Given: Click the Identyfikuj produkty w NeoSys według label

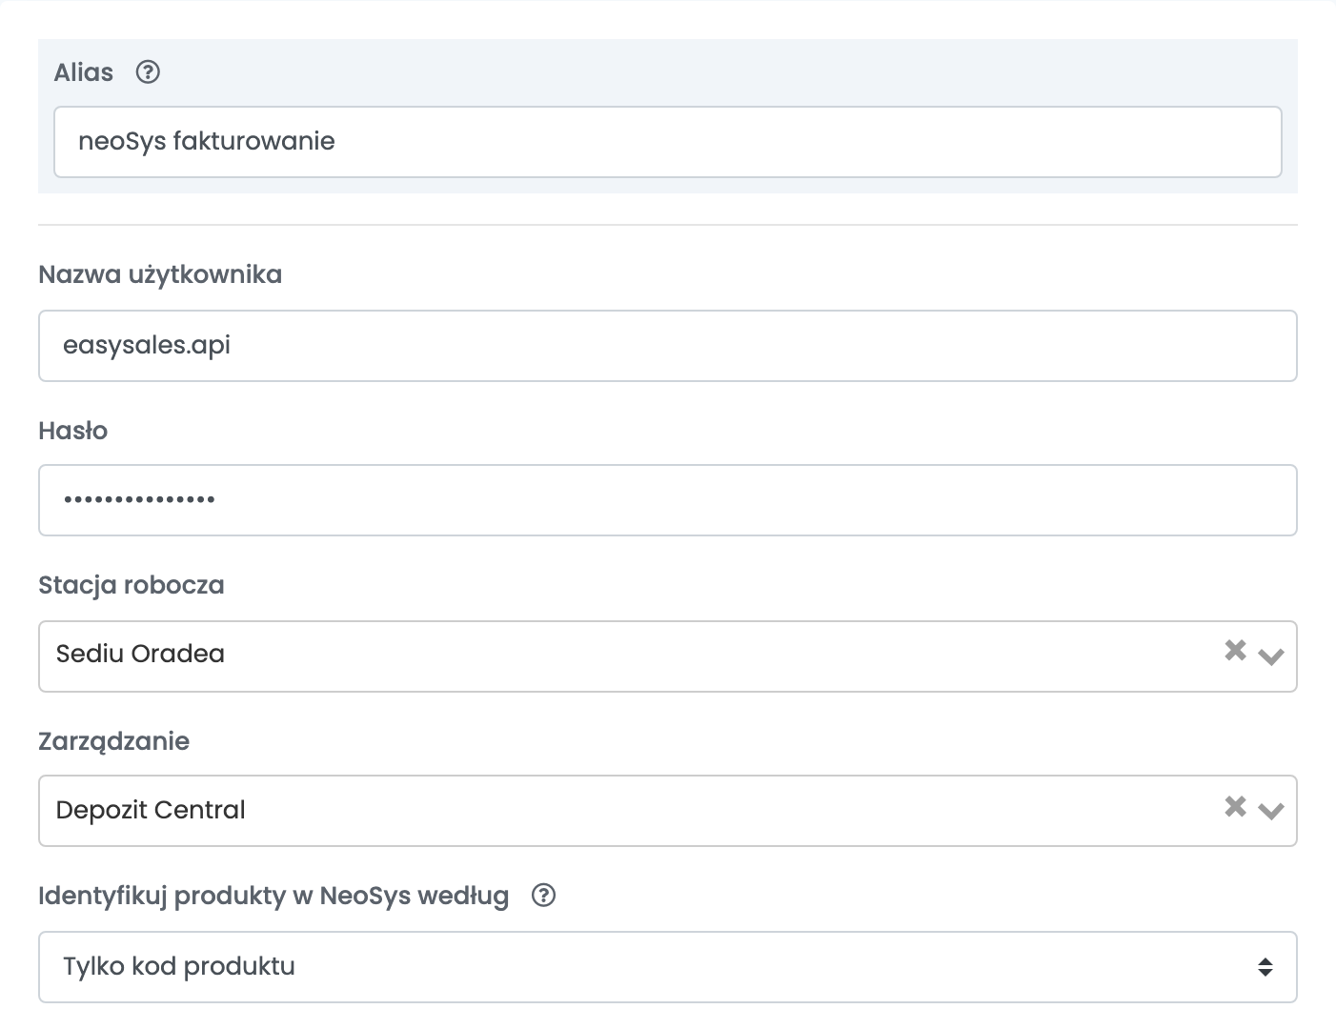Looking at the screenshot, I should 273,897.
